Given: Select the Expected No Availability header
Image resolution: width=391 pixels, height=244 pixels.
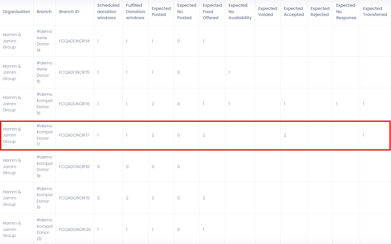Looking at the screenshot, I should tap(240, 12).
